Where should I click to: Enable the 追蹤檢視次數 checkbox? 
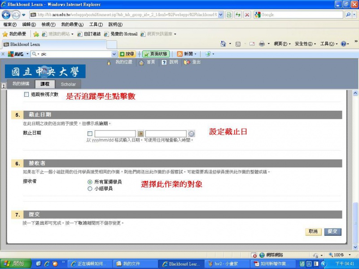(x=26, y=95)
